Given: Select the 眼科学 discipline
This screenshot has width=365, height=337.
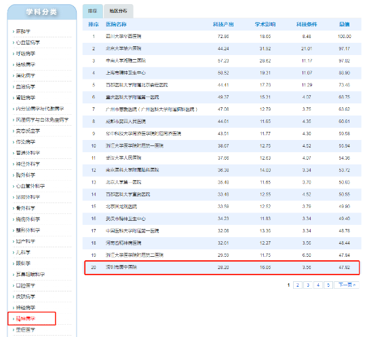Looking at the screenshot, I should (23, 264).
